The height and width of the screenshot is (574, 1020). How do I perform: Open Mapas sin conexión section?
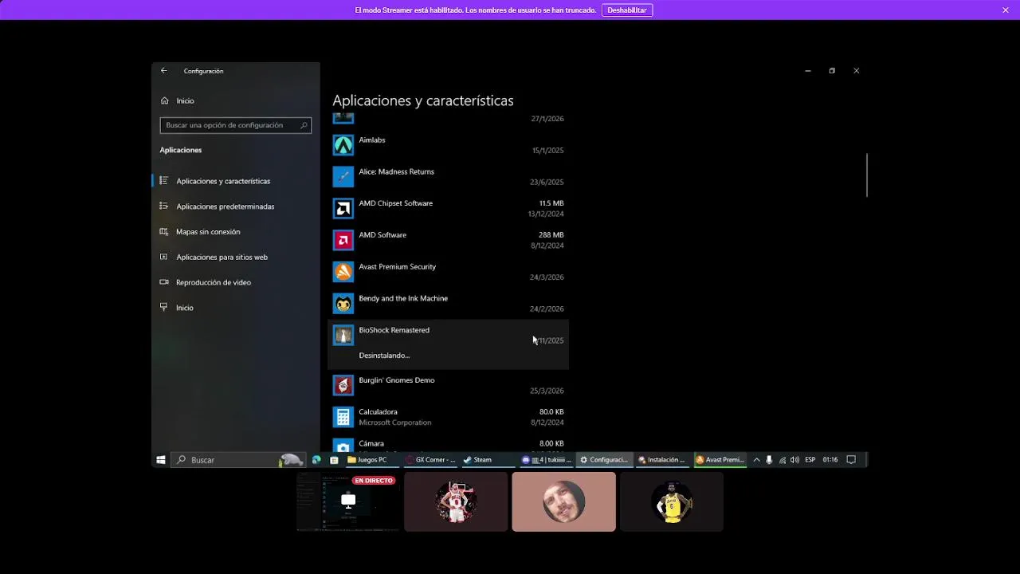coord(207,232)
